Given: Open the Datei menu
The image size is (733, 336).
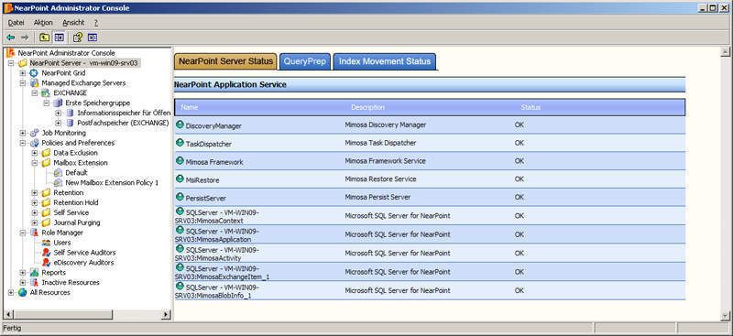Looking at the screenshot, I should [16, 23].
